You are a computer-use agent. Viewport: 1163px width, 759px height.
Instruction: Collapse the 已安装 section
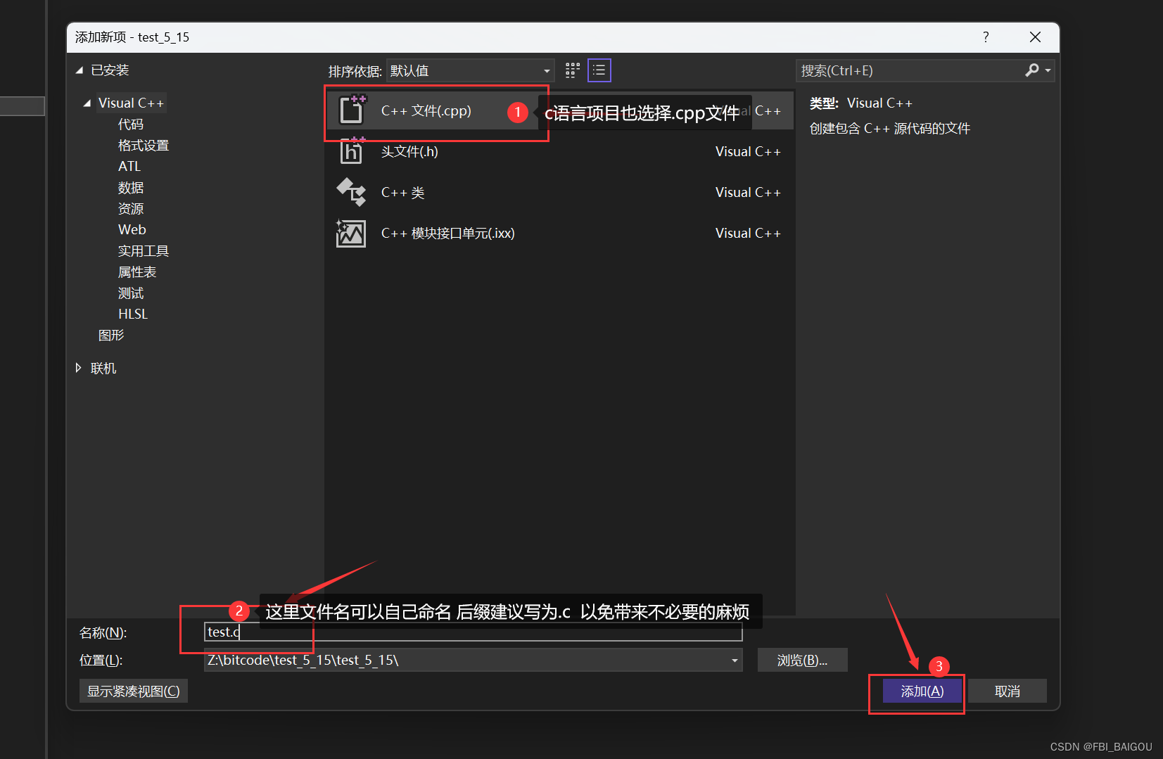point(79,70)
